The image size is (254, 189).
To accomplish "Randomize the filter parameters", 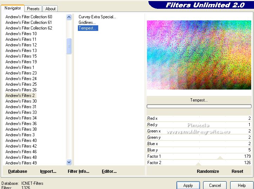I will pyautogui.click(x=208, y=171).
